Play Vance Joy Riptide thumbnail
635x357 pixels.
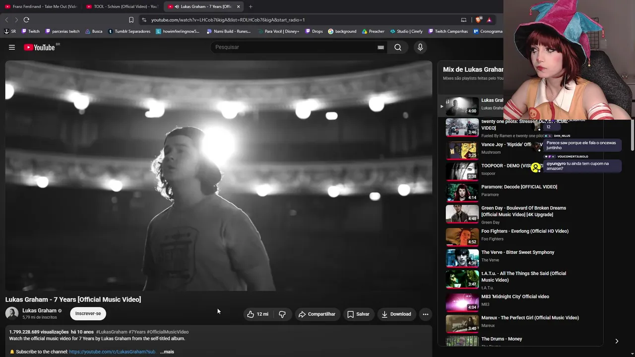462,150
